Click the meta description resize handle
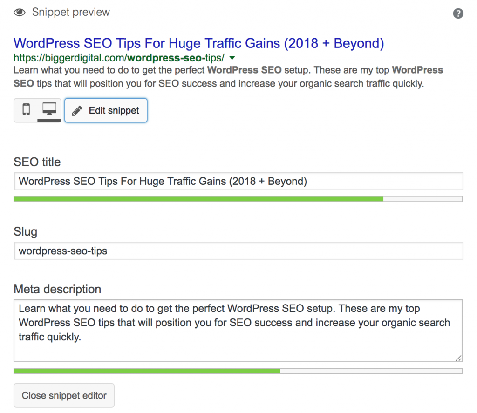This screenshot has height=413, width=477. coord(458,358)
